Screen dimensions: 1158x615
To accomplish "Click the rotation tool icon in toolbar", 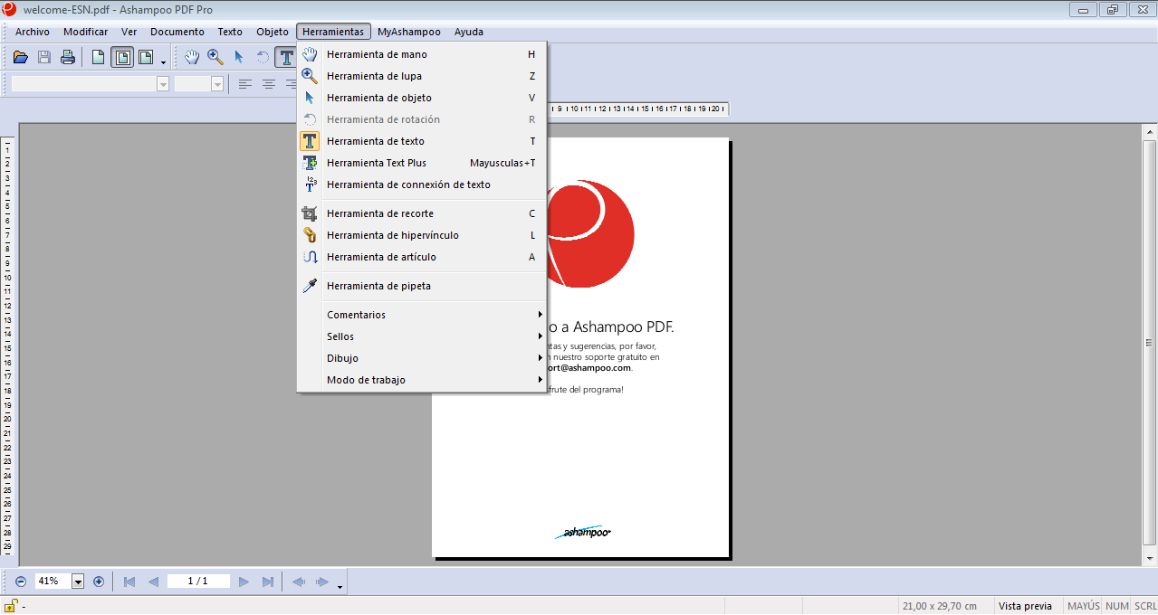I will [x=263, y=58].
